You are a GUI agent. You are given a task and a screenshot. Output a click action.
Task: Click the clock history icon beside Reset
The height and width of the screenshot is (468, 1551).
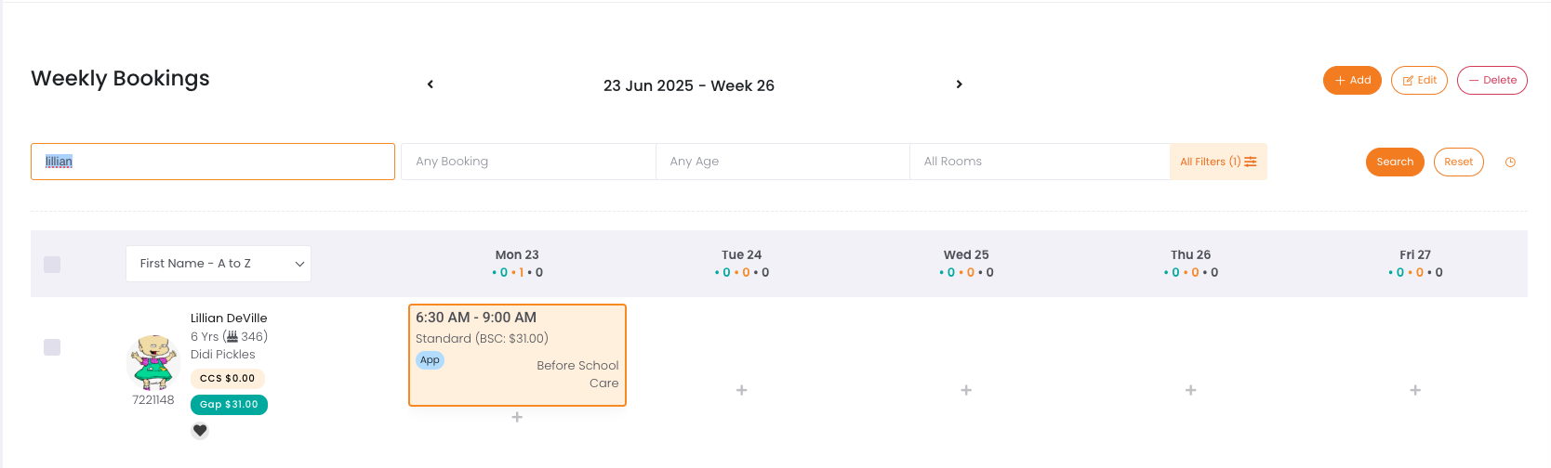[1510, 162]
